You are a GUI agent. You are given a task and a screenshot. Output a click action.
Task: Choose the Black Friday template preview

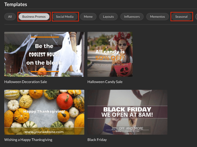(x=127, y=112)
